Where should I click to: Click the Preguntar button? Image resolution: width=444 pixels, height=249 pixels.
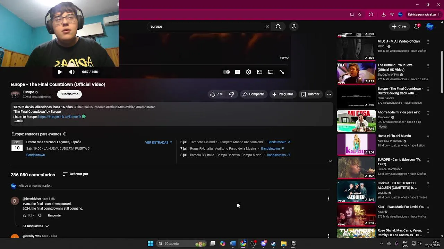pos(283,94)
